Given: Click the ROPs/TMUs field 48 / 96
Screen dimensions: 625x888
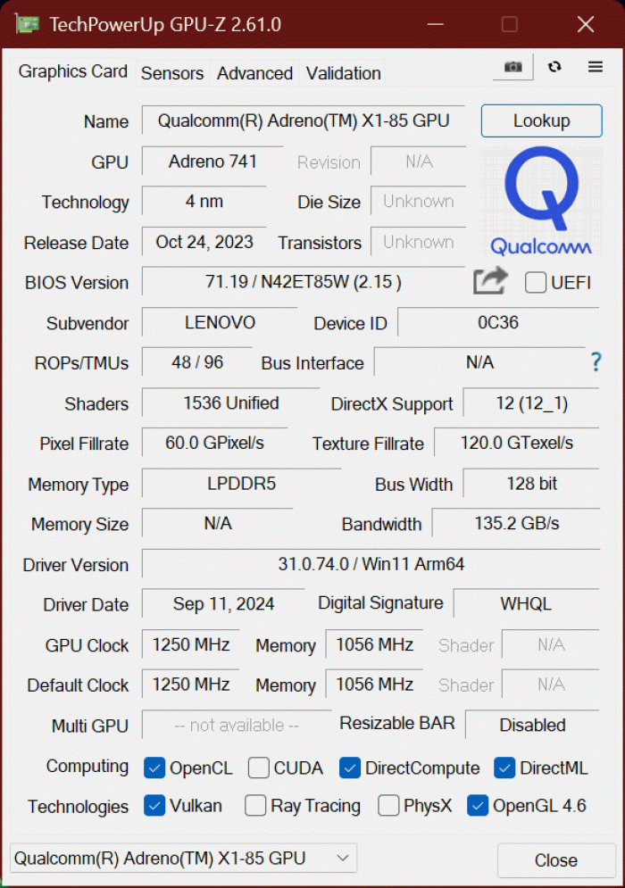Looking at the screenshot, I should pos(197,361).
